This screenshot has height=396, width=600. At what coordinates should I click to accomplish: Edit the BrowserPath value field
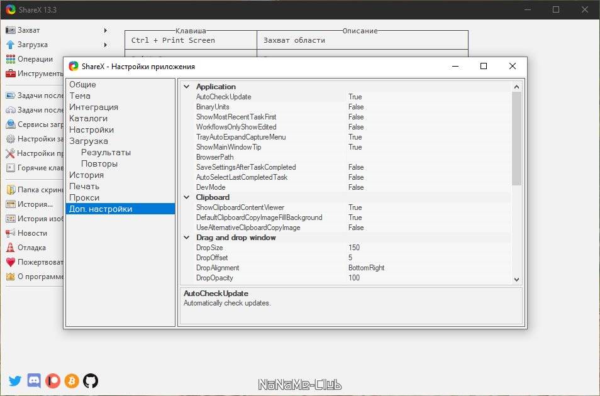tap(428, 157)
